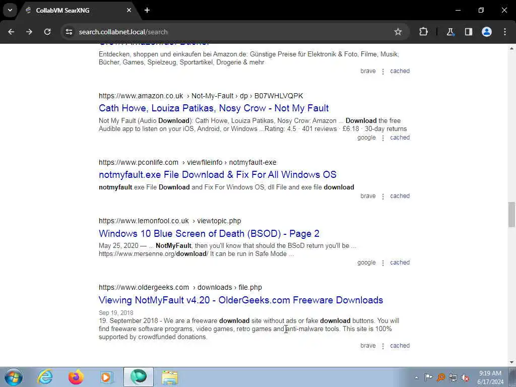This screenshot has height=387, width=516.
Task: Close the CollabVM SearXNG tab
Action: tap(128, 10)
